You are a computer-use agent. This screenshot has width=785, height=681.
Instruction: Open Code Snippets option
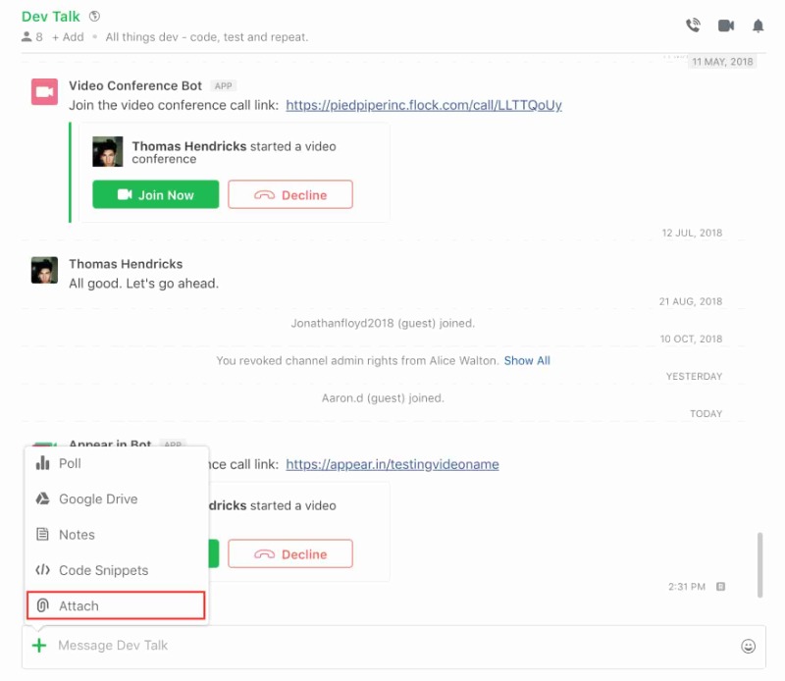(x=103, y=570)
